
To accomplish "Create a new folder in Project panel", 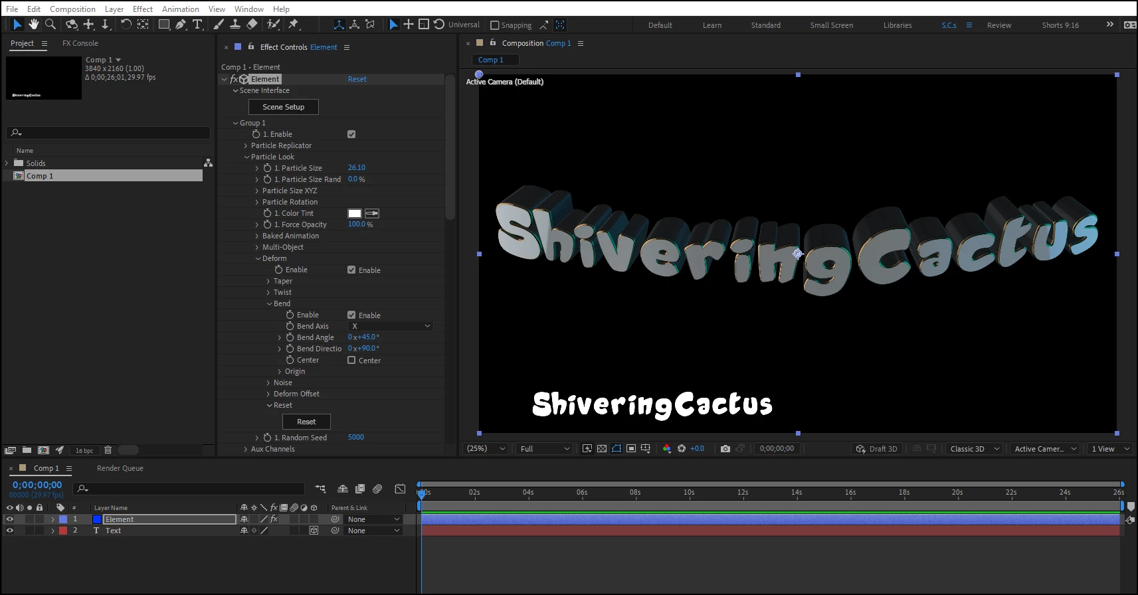I will [x=27, y=450].
